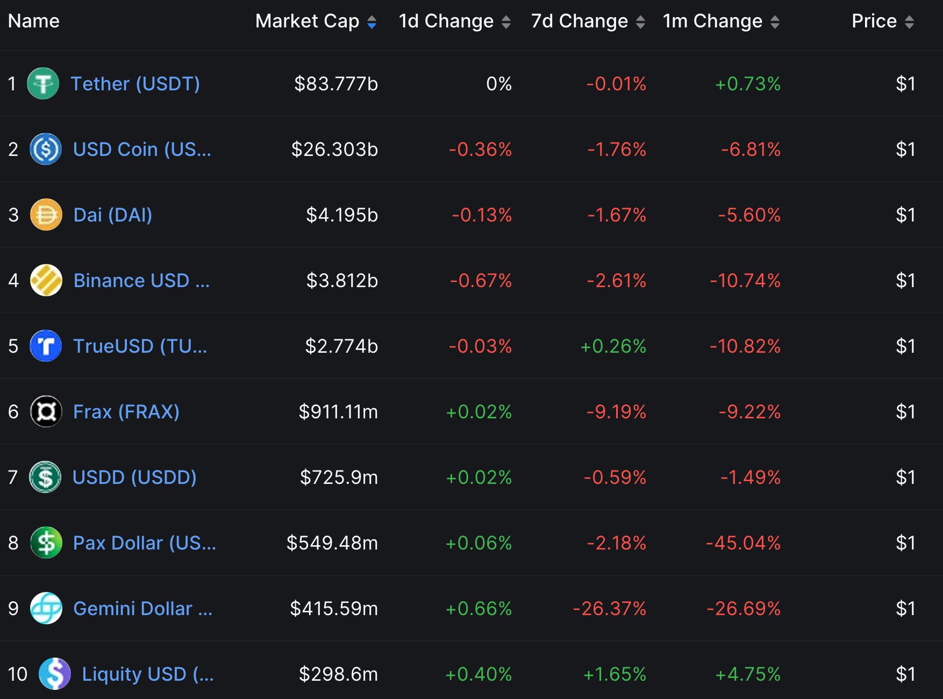
Task: Click the Tether USDT logo
Action: (x=45, y=84)
